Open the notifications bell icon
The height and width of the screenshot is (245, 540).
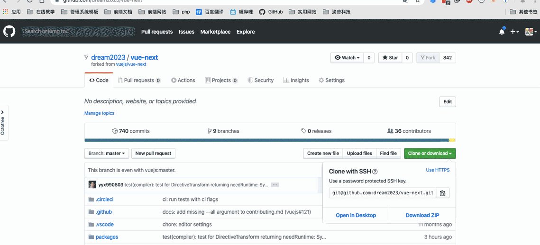[502, 31]
